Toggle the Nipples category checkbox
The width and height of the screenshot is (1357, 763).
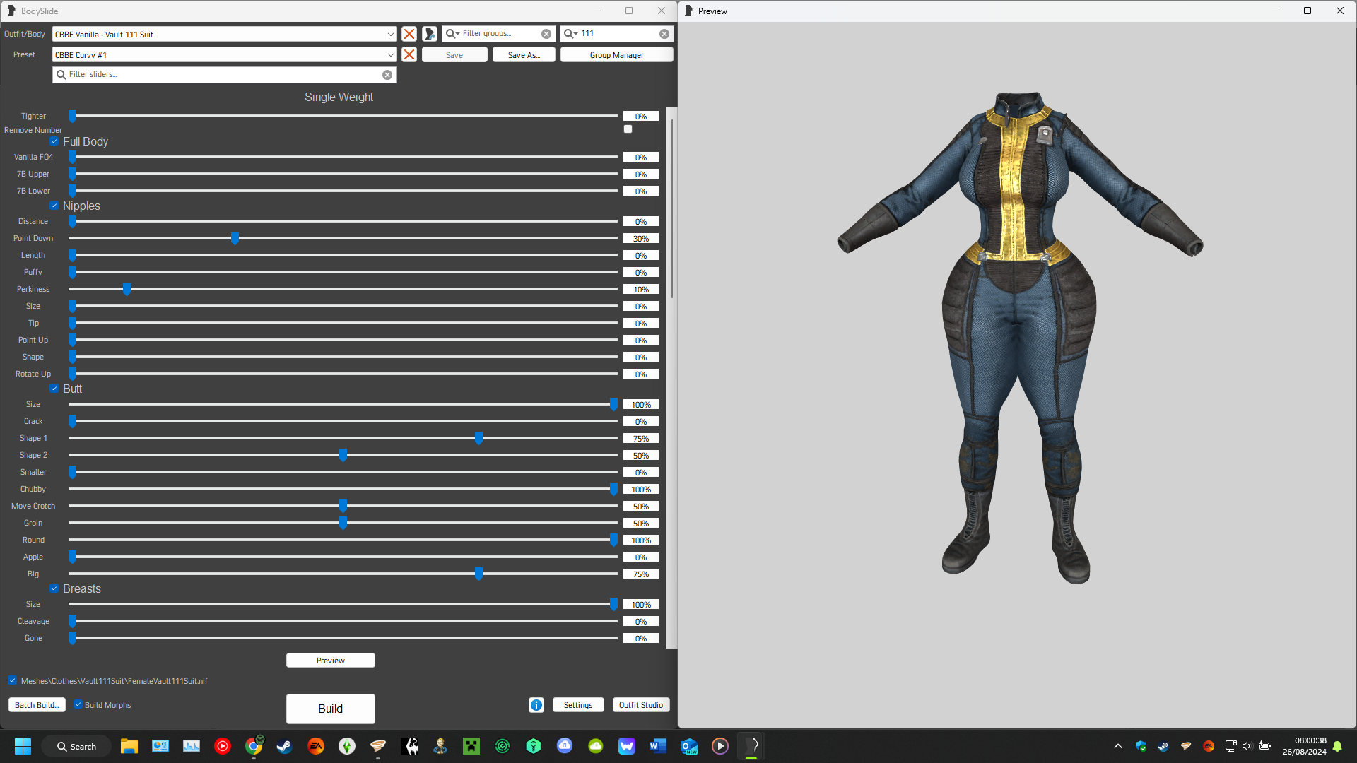(x=54, y=206)
